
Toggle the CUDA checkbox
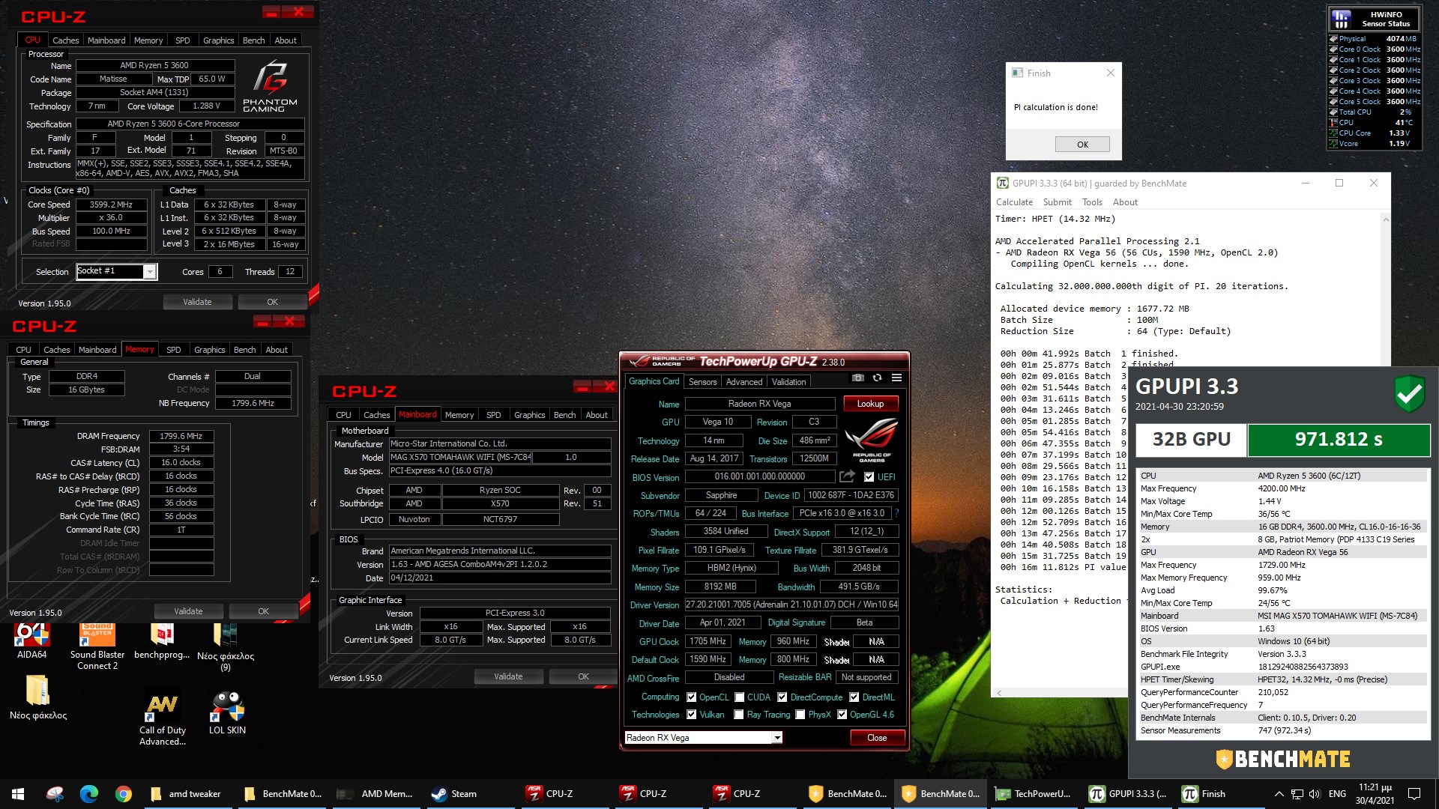739,697
